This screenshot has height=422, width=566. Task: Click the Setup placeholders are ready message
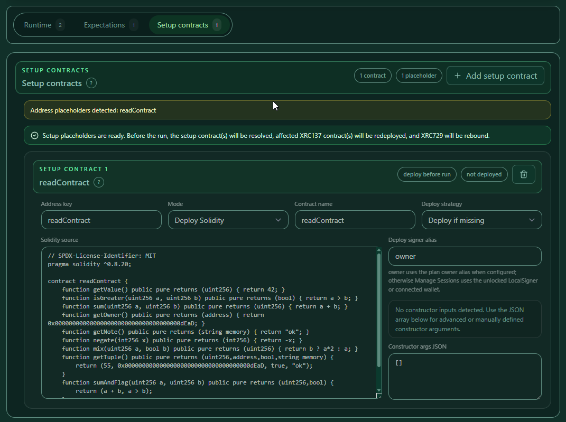[266, 136]
